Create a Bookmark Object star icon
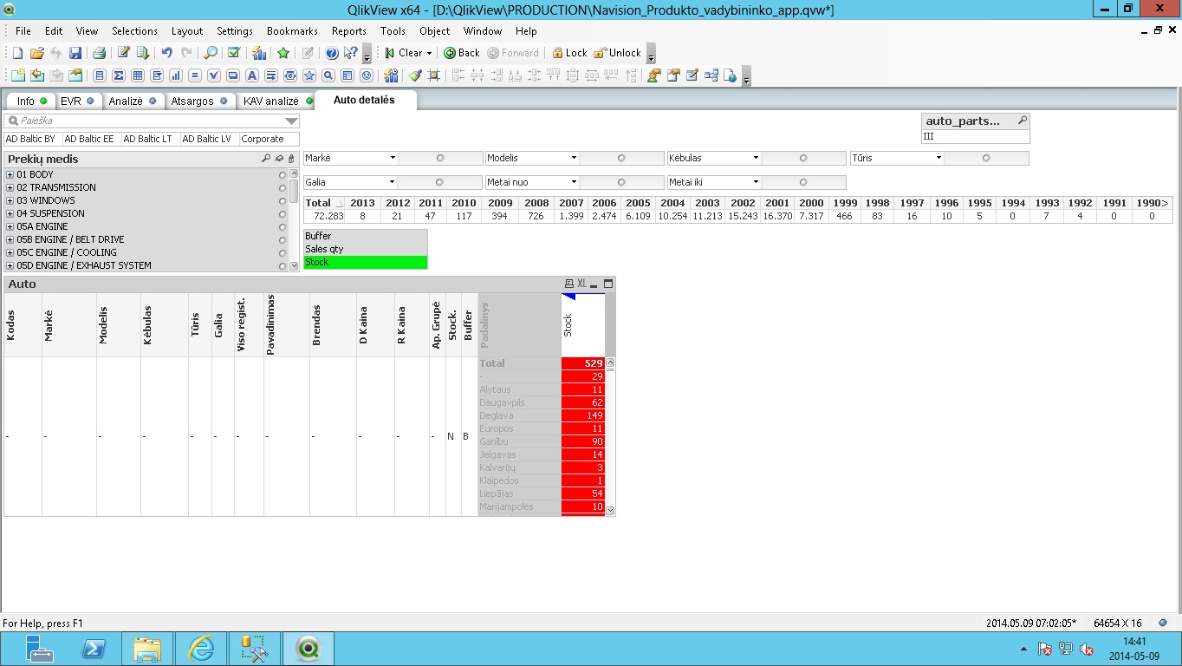 click(308, 75)
